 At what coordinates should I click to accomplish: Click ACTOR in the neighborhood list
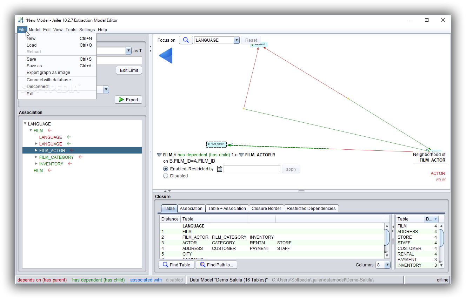click(438, 173)
